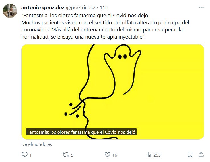Click the 11h timestamp of the tweet
The height and width of the screenshot is (162, 210).
104,8
